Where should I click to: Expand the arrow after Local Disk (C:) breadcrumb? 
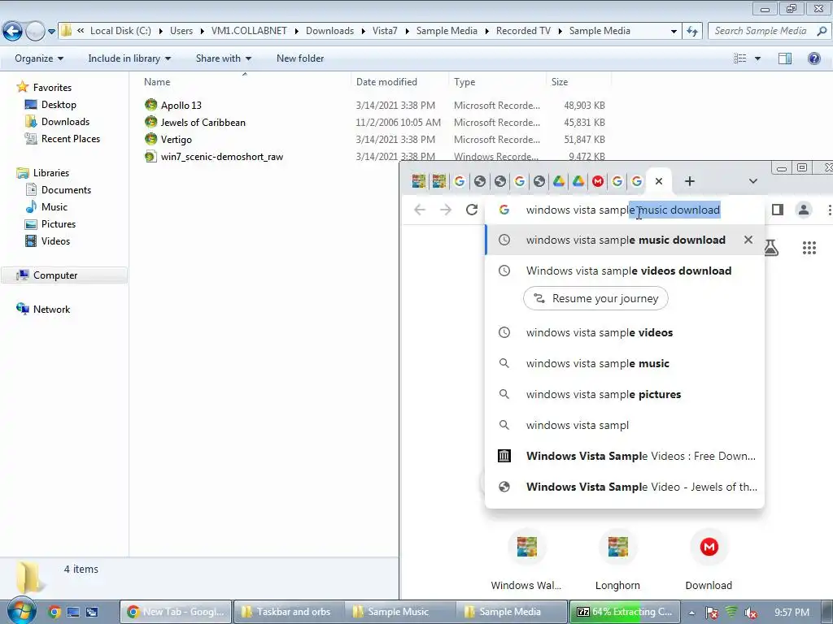coord(161,31)
